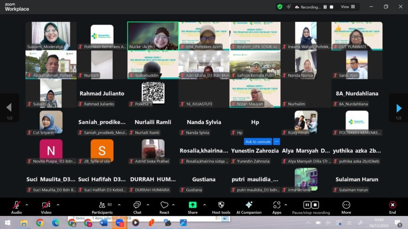Image resolution: width=408 pixels, height=229 pixels.
Task: Open Host tools shield
Action: [x=221, y=205]
